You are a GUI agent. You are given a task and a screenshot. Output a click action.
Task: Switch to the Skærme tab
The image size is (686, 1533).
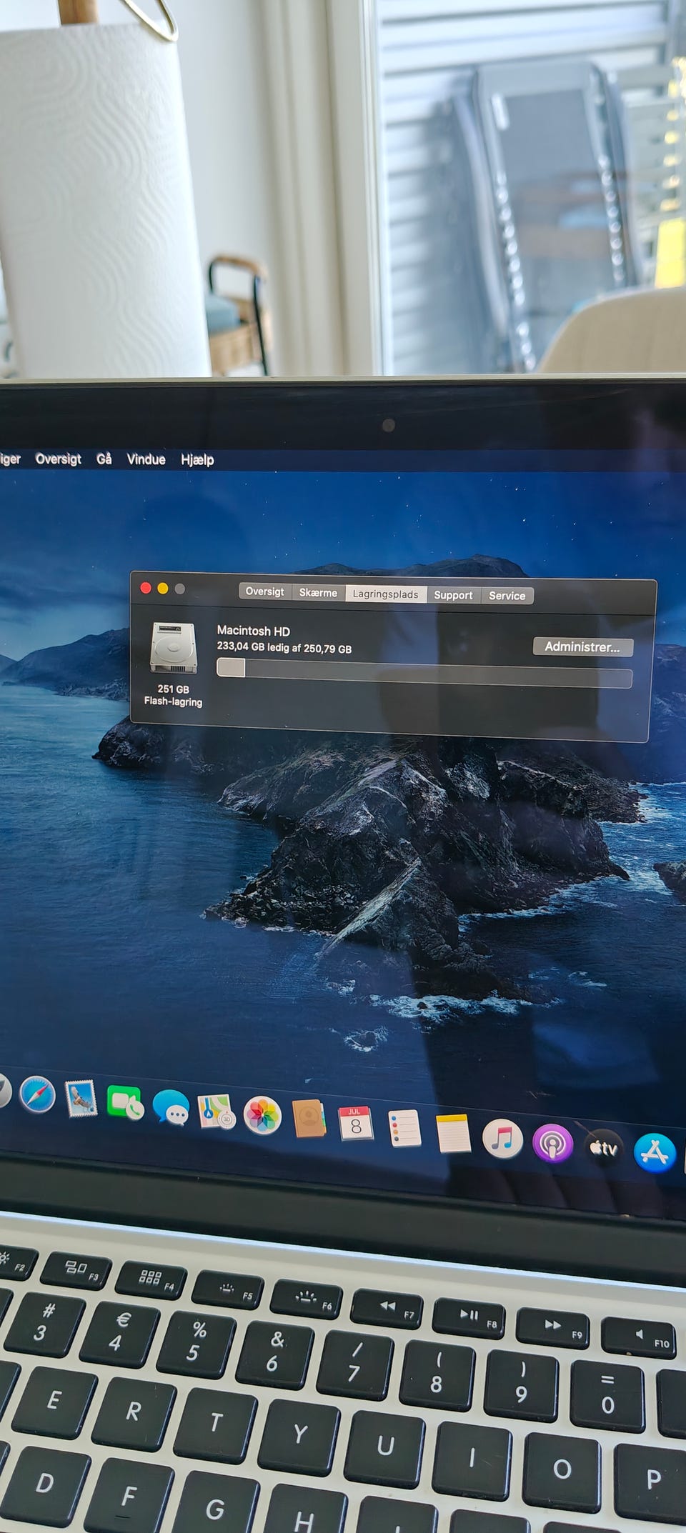point(318,593)
